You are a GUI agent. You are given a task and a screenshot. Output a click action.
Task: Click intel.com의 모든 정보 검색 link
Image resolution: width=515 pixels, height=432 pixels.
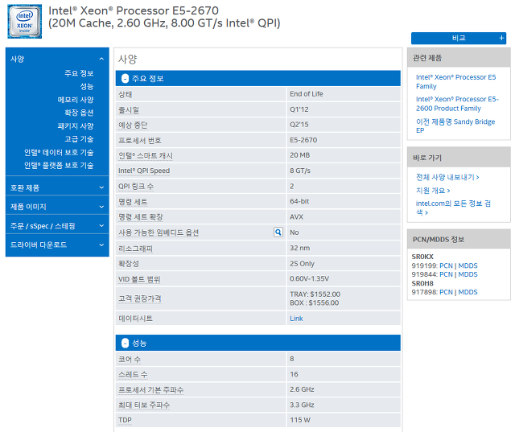click(453, 208)
